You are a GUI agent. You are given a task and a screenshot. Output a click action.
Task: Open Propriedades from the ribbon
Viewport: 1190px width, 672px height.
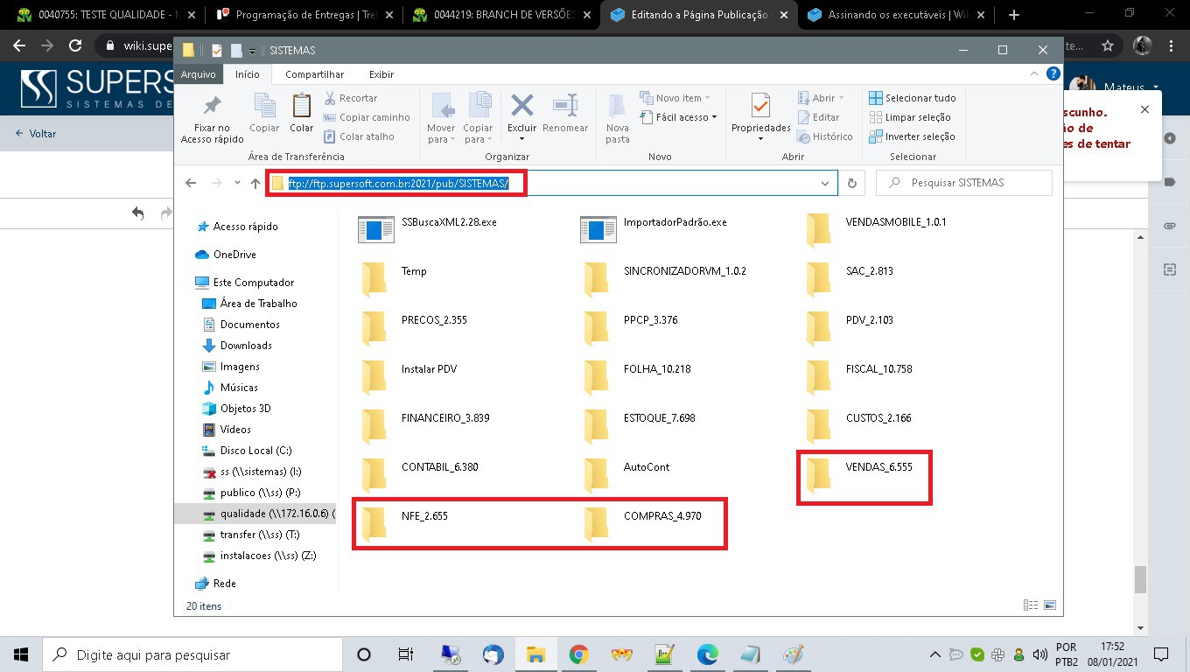coord(760,107)
